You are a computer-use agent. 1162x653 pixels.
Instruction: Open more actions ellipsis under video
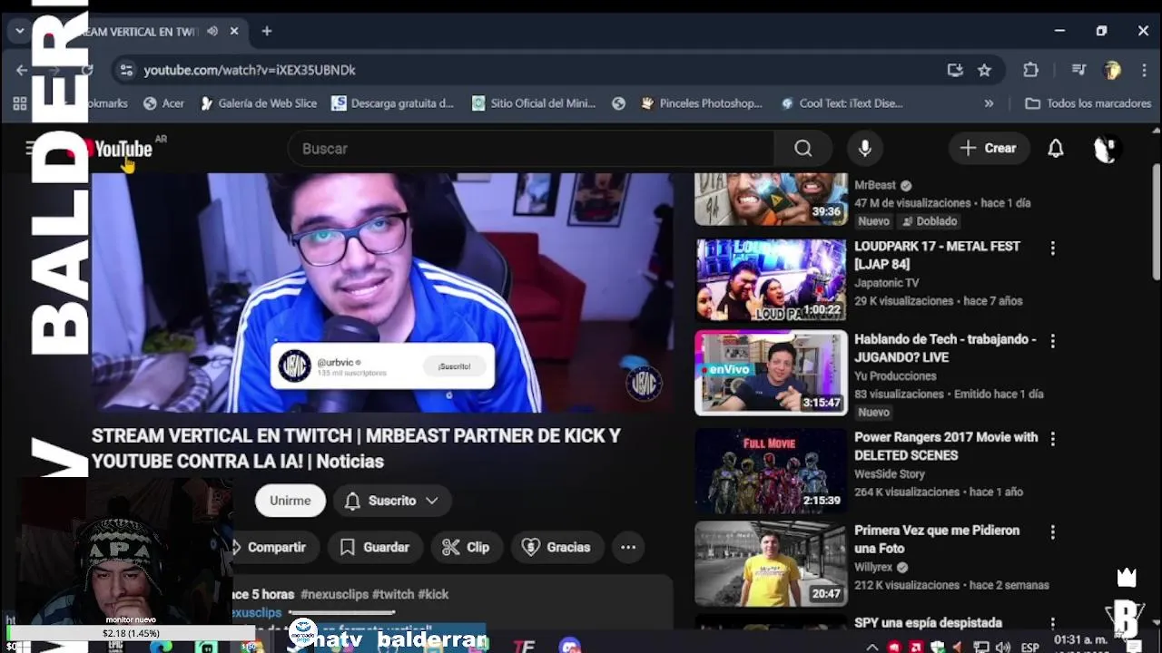click(x=628, y=547)
